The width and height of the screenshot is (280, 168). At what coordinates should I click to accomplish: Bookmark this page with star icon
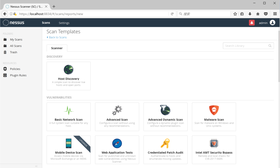(x=235, y=14)
